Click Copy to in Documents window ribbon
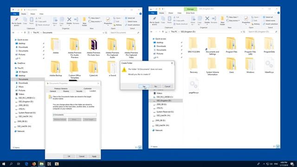This screenshot has height=167, width=297. 62,21
